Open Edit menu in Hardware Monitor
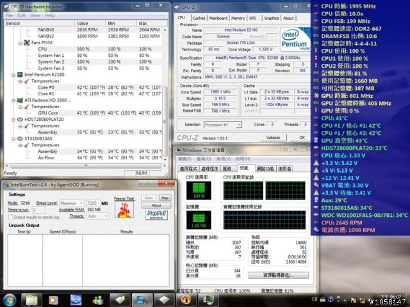The image size is (410, 307). [22, 15]
